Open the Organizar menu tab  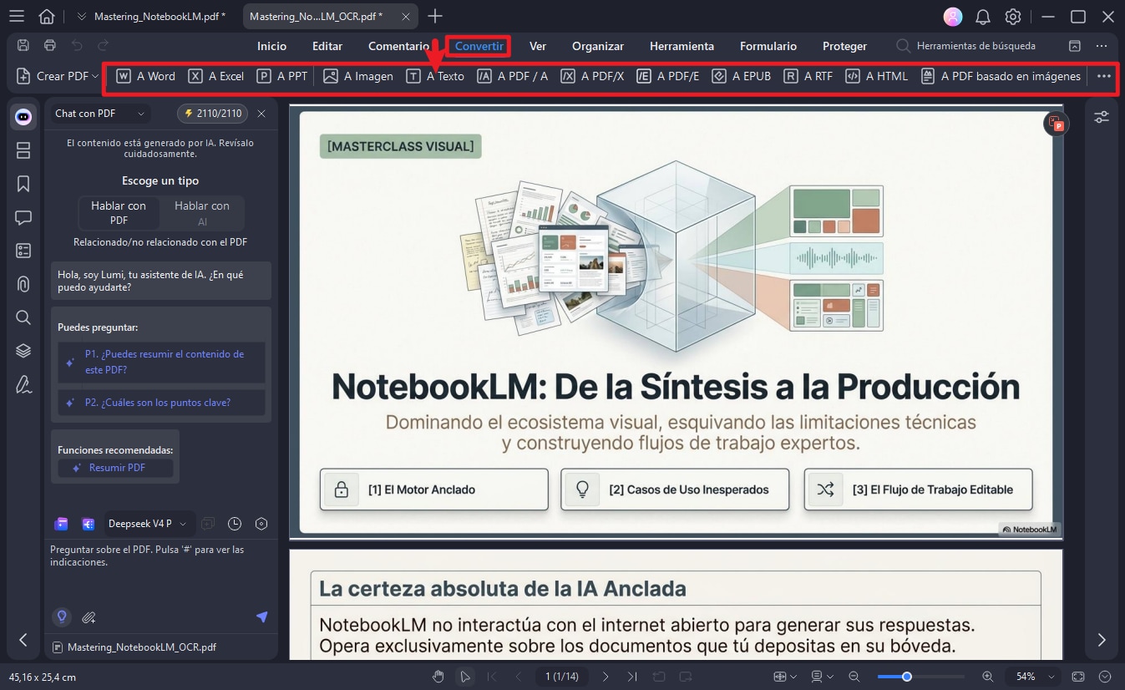598,46
